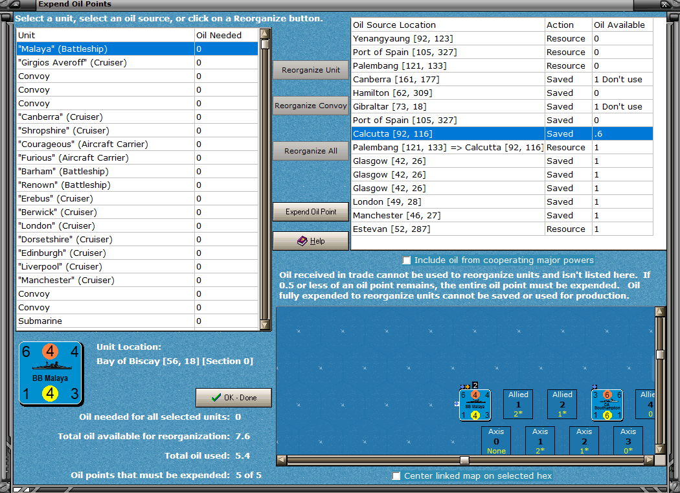Select the "Canberra" (Cruiser) unit row
680x493 pixels.
point(137,117)
